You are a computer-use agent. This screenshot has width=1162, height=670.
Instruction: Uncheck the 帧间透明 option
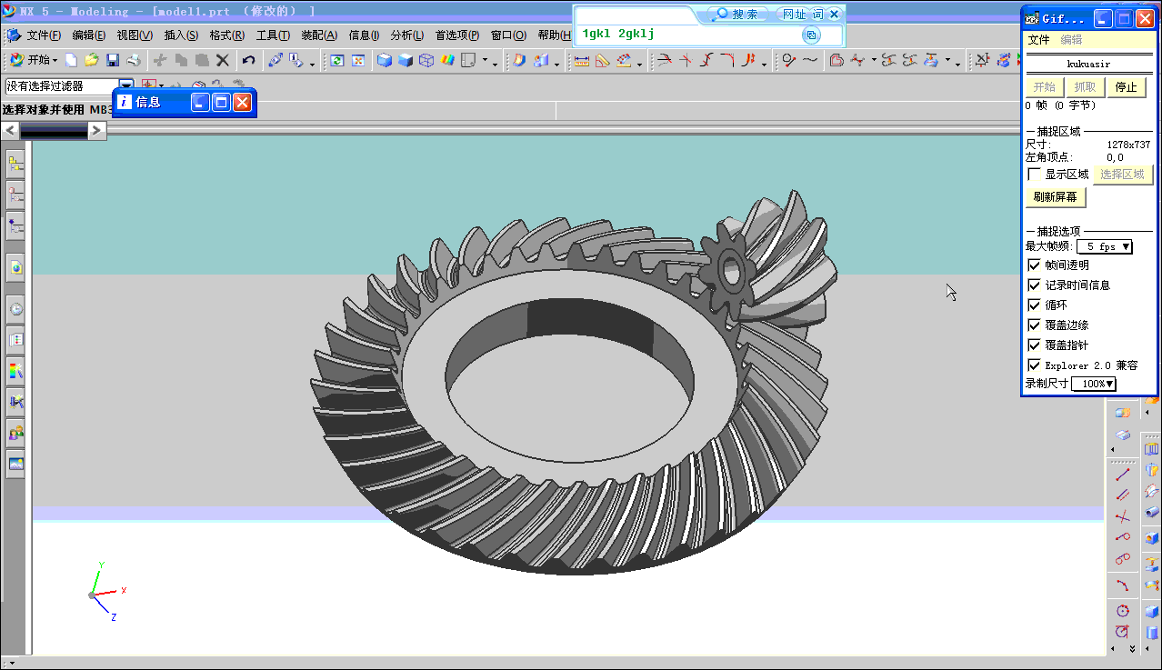[x=1034, y=265]
